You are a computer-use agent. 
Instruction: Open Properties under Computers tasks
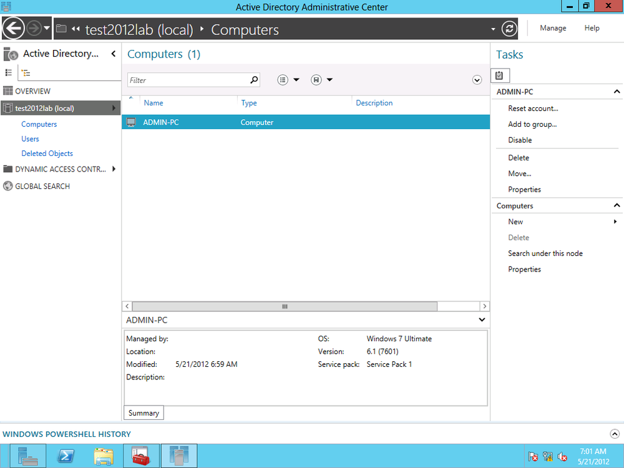coord(524,270)
